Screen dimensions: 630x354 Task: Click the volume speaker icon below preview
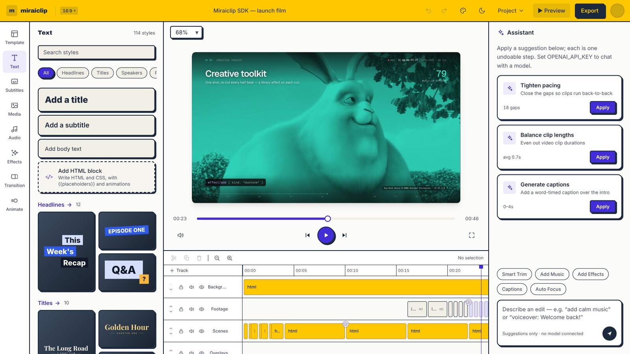click(x=181, y=235)
